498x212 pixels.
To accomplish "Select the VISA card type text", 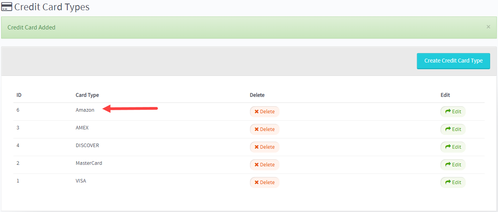I will (x=81, y=181).
